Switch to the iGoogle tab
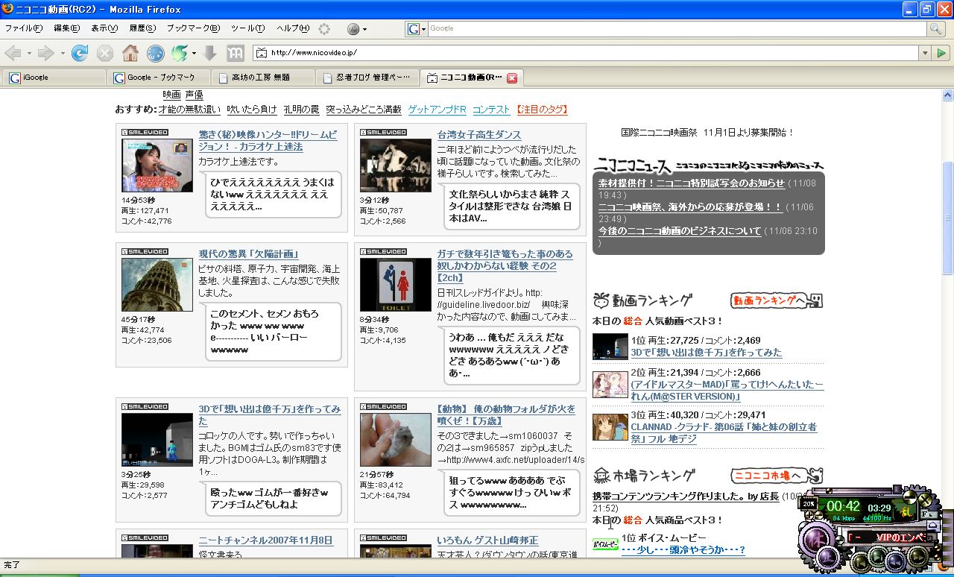 [54, 78]
